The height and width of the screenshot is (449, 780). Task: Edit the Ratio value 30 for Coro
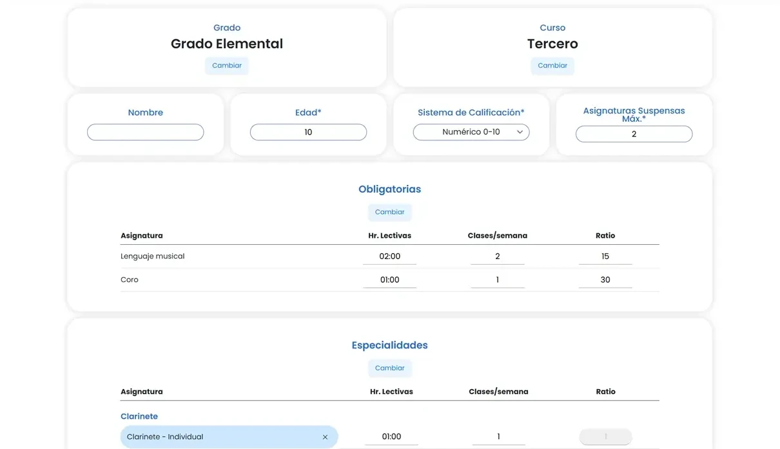coord(605,280)
